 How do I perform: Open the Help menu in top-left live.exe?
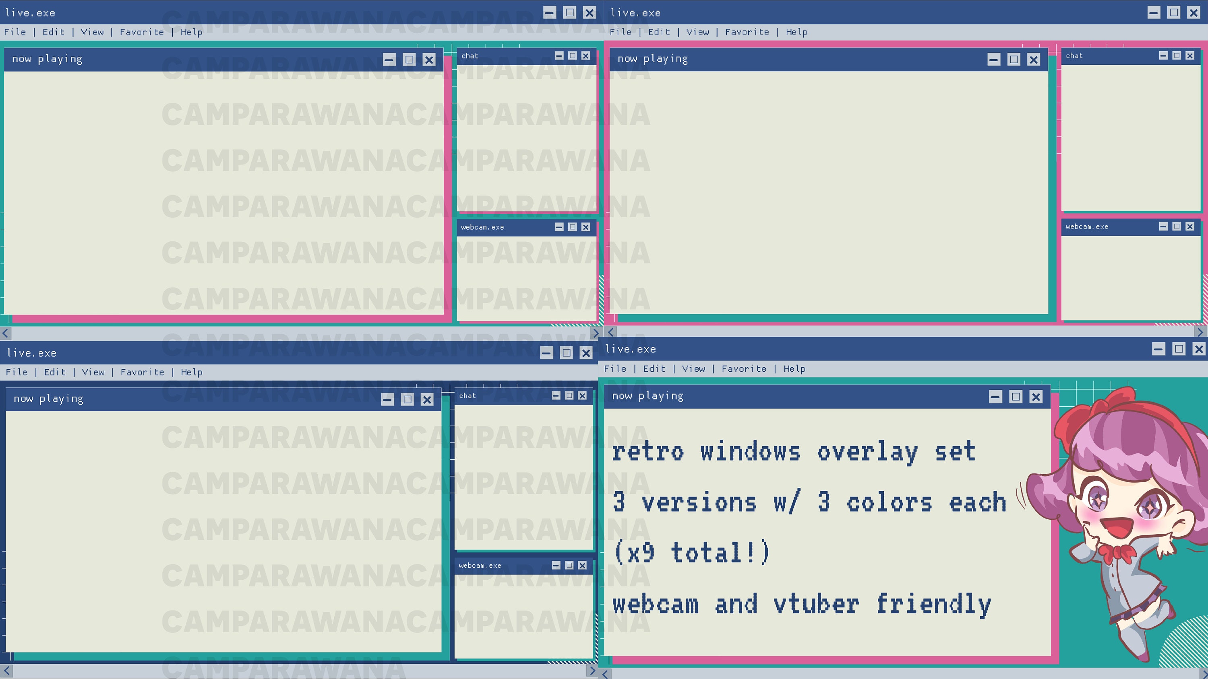pos(191,32)
